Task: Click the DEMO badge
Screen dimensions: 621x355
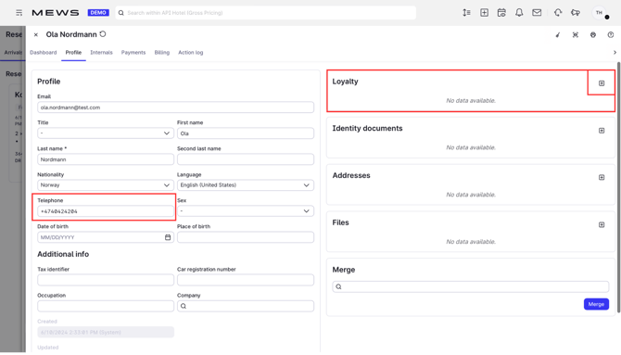Action: click(x=98, y=13)
